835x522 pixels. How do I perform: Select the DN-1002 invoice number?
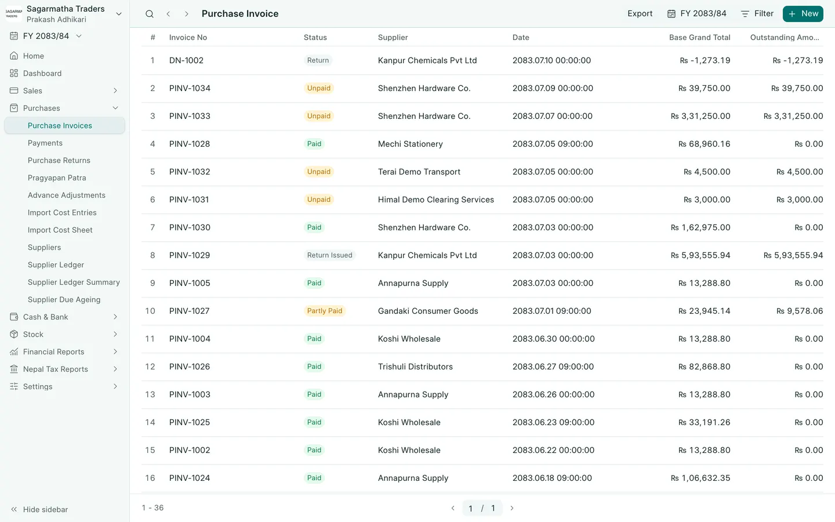[186, 60]
